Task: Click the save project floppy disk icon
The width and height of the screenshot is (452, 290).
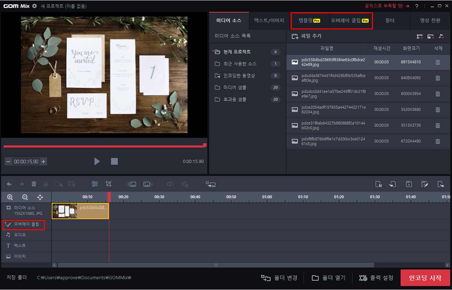Action: click(409, 184)
